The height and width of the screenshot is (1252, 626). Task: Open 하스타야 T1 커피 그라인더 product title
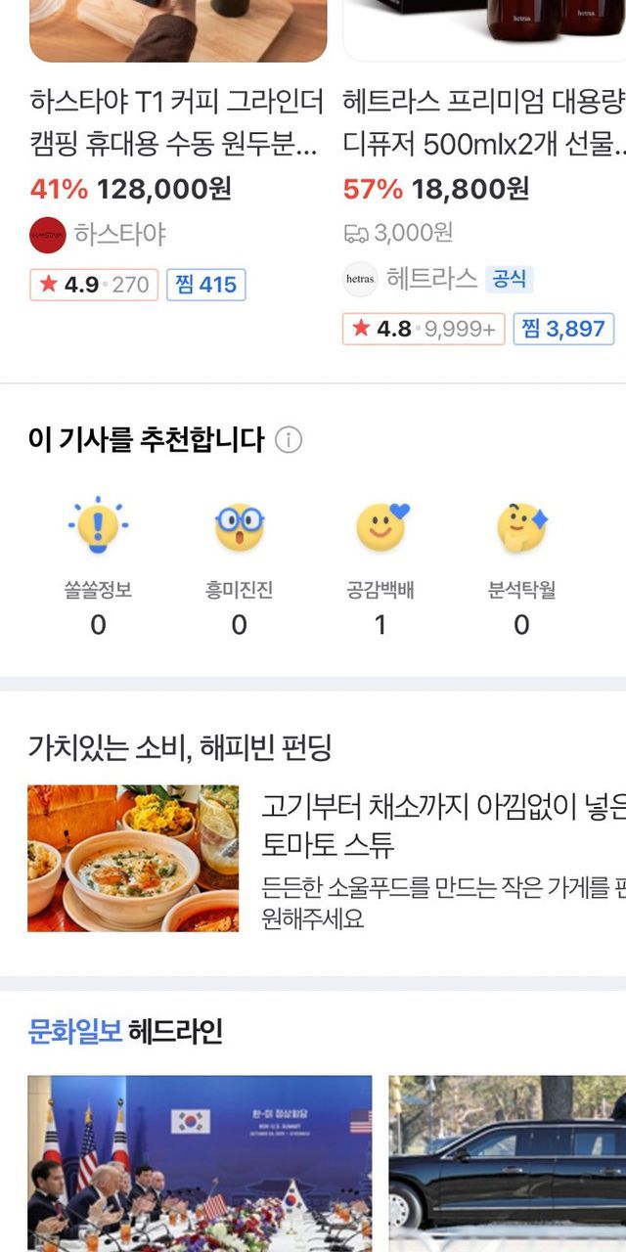176,122
